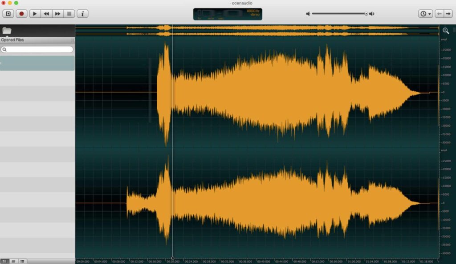Image resolution: width=456 pixels, height=264 pixels.
Task: Open the history clock dropdown
Action: coord(425,14)
